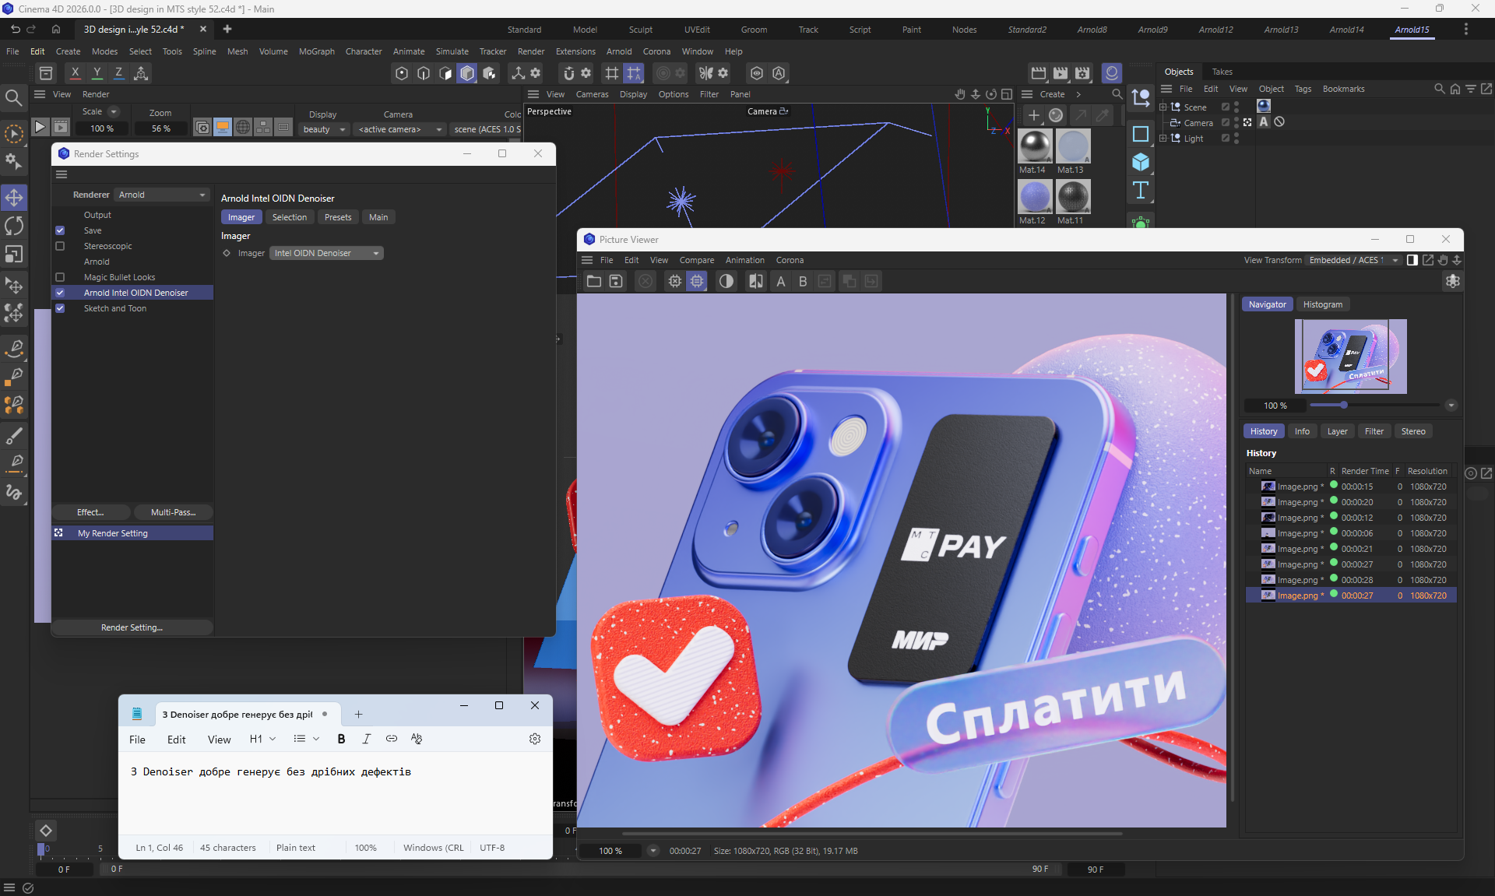Open the View Transform Embedded dropdown

(1353, 260)
